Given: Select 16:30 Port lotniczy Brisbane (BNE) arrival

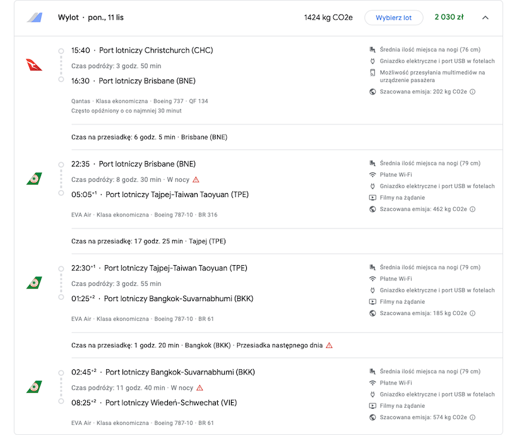Looking at the screenshot, I should (133, 81).
